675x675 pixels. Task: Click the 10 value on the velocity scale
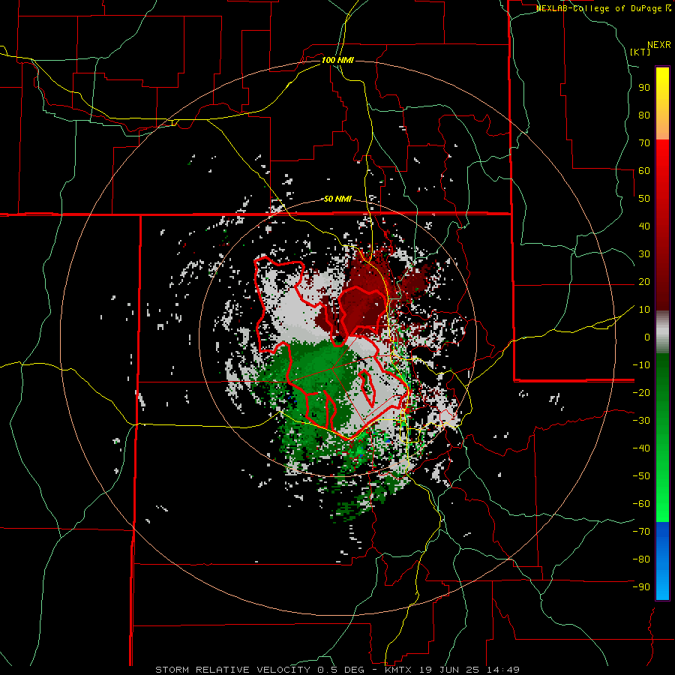pyautogui.click(x=644, y=310)
